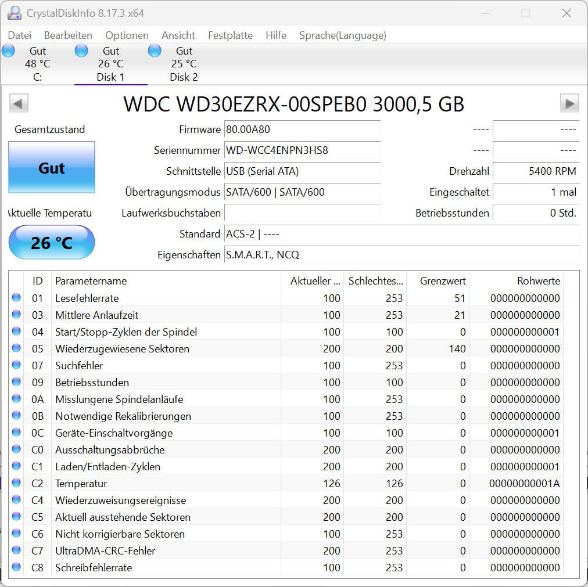The width and height of the screenshot is (588, 587).
Task: Click the blue status orb for Disk 1
Action: [81, 51]
